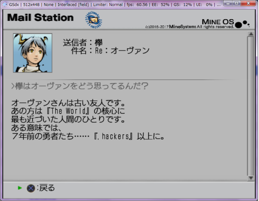The width and height of the screenshot is (259, 201).
Task: Click the line ある意味では、
Action: (36, 128)
